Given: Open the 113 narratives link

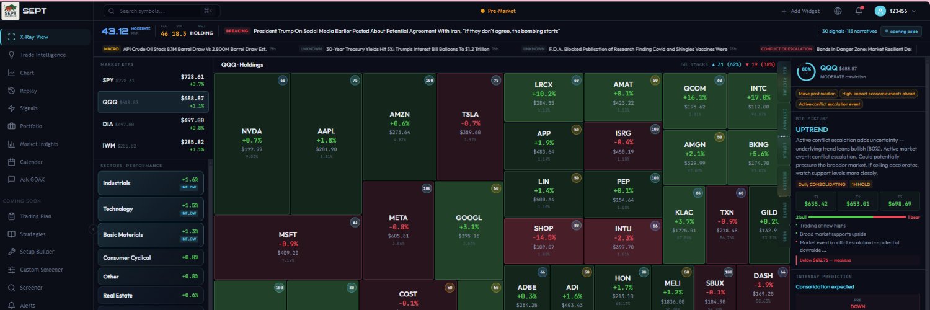Looking at the screenshot, I should click(x=862, y=31).
